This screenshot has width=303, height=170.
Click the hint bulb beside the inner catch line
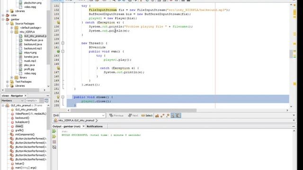58,68
